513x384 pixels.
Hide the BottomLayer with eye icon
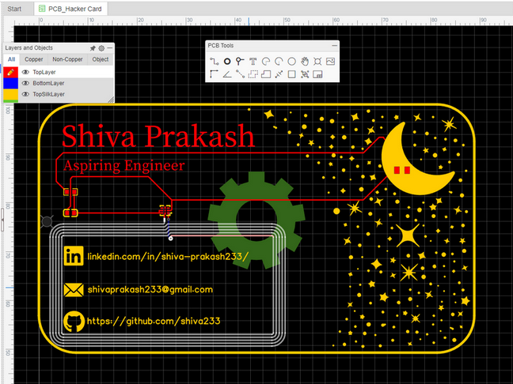pos(25,83)
